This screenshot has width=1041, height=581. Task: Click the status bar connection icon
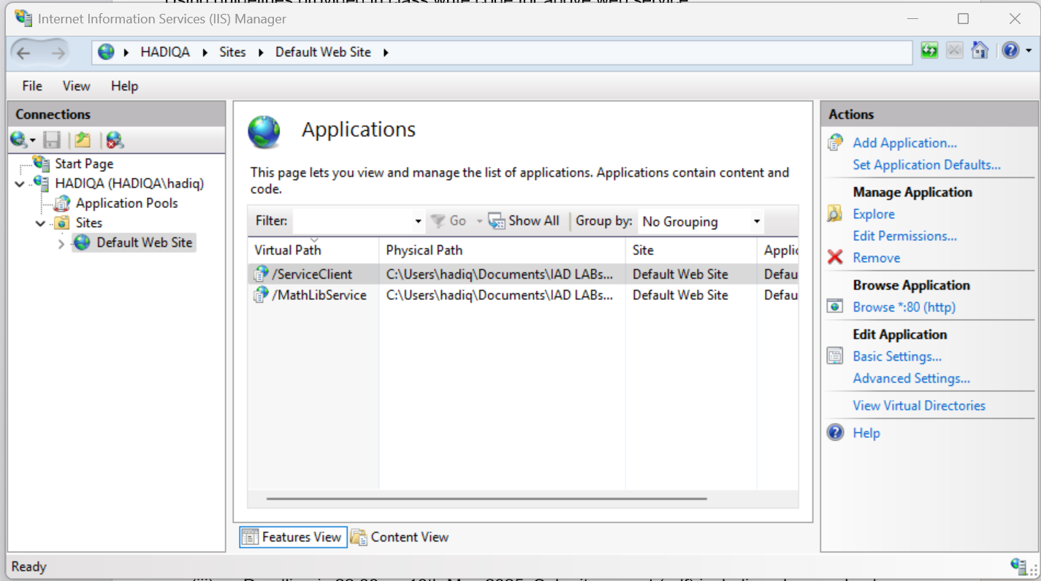pos(1020,566)
